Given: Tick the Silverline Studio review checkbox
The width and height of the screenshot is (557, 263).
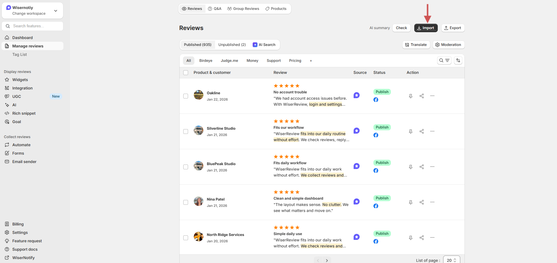Looking at the screenshot, I should tap(186, 131).
